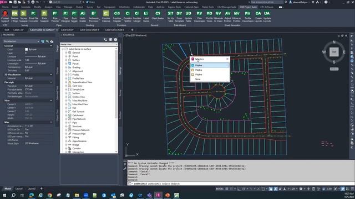The height and width of the screenshot is (199, 355).
Task: Toggle MODEL space in the status bar
Action: [220, 189]
